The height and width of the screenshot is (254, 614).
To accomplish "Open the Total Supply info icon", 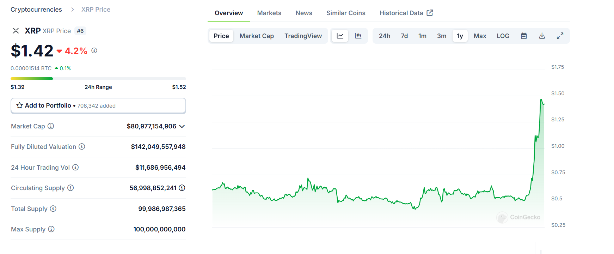I will pos(53,208).
